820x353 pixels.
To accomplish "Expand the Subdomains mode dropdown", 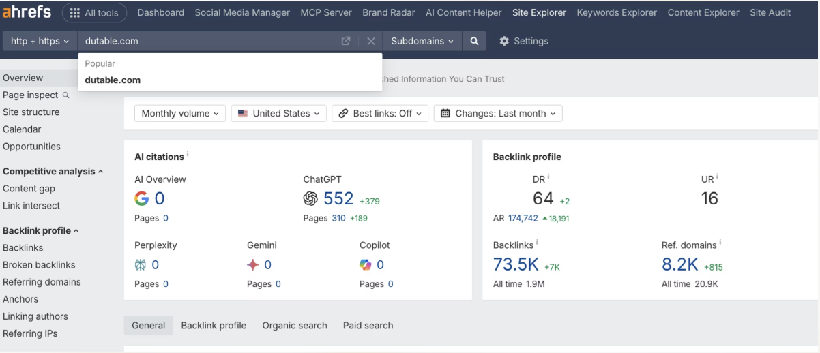I will pos(422,41).
